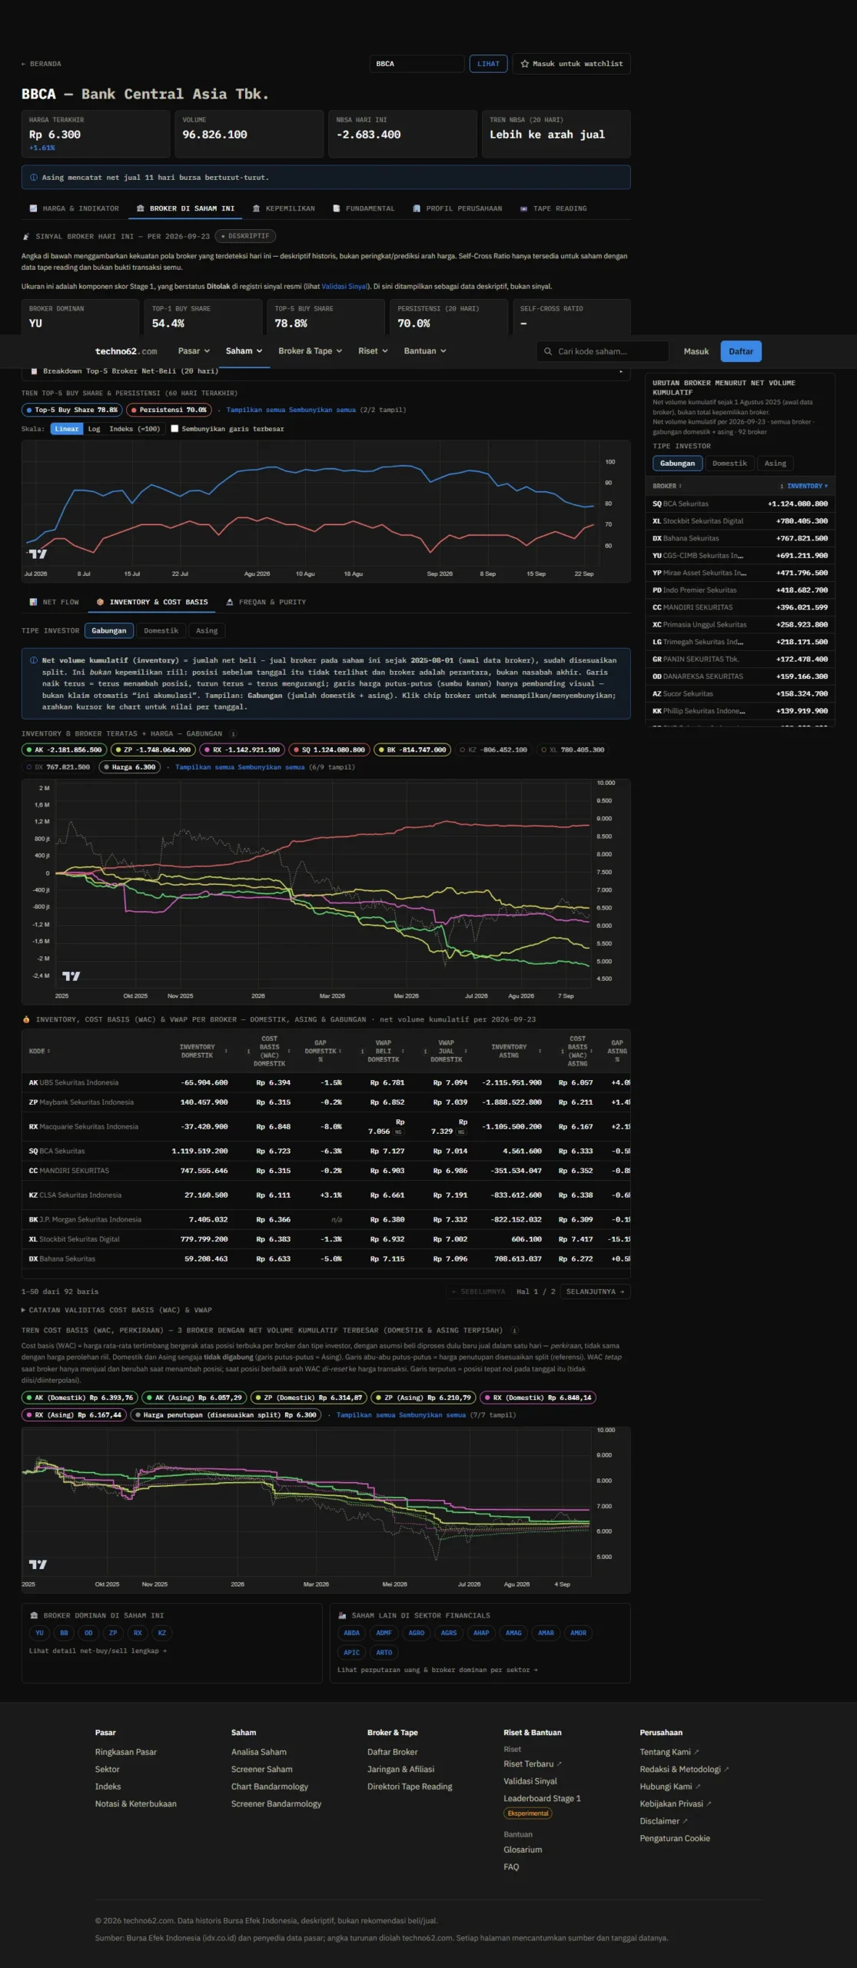Click the external-link arrow beside Riset Terbaru
857x1968 pixels.
coord(560,1764)
